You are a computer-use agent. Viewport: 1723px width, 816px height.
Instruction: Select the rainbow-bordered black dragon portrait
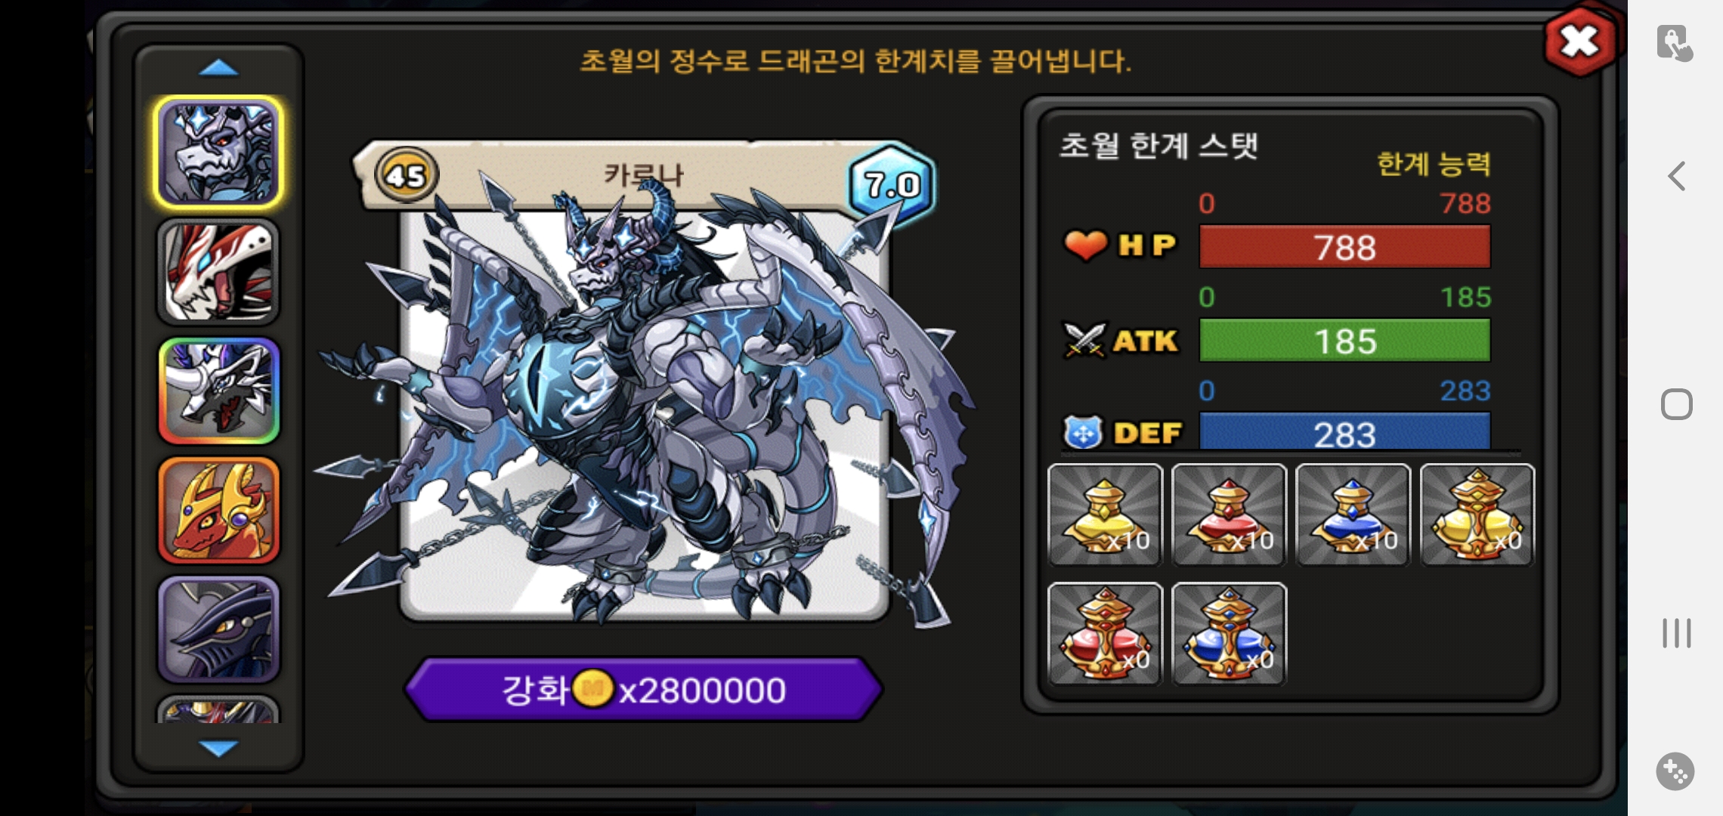[218, 391]
